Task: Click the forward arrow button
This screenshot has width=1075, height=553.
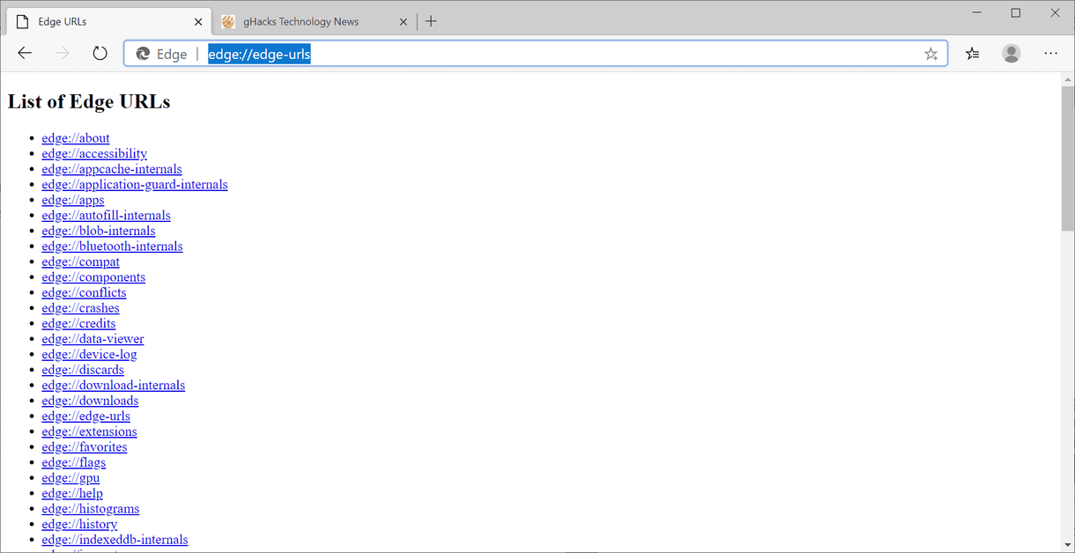Action: pyautogui.click(x=62, y=54)
